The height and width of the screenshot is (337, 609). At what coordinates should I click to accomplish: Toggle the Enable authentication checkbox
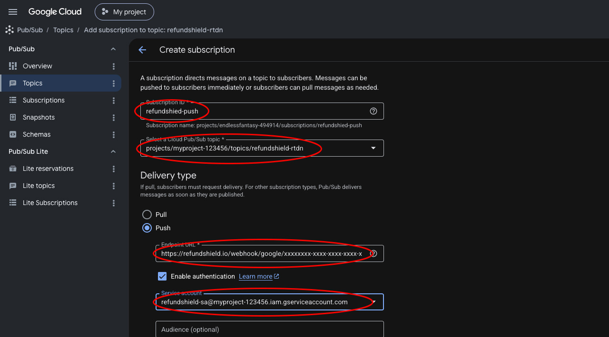pos(162,276)
